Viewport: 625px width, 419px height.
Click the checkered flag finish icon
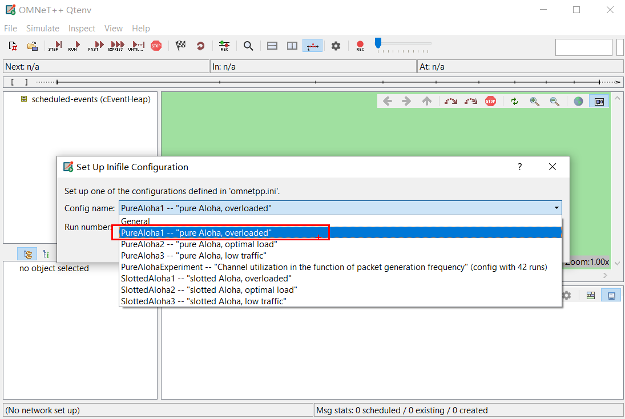180,46
